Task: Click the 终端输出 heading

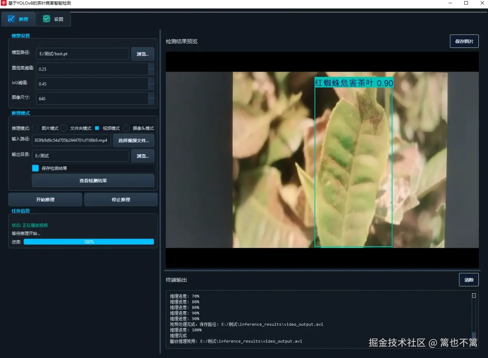Action: point(176,280)
